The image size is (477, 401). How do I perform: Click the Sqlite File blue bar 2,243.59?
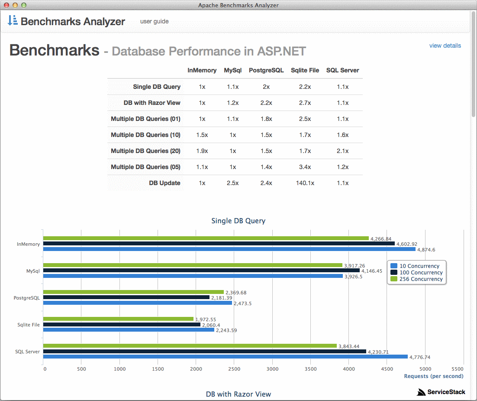tap(129, 329)
